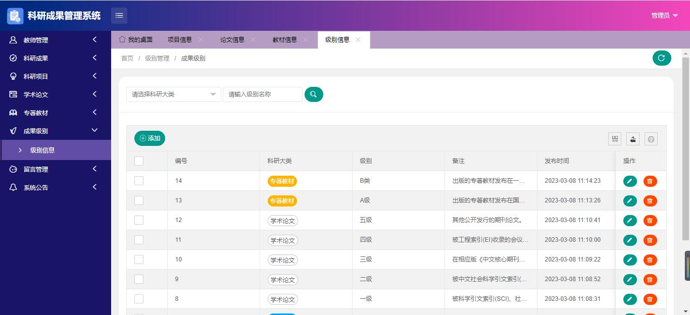Delete row number 11 with trash icon

650,240
